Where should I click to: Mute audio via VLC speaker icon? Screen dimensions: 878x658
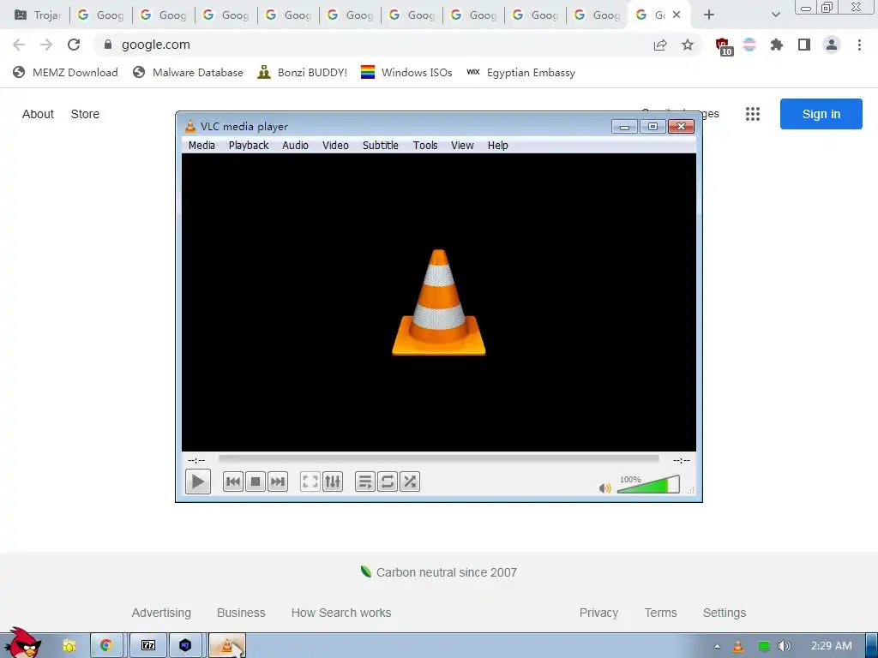[x=604, y=488]
